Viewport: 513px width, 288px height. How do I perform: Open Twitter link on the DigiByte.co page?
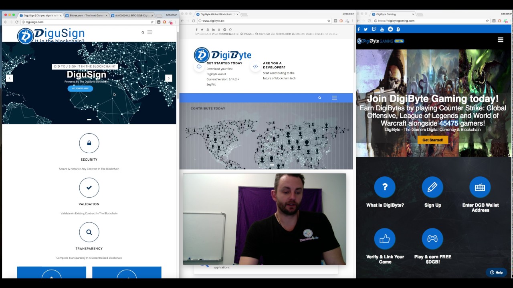click(x=202, y=30)
